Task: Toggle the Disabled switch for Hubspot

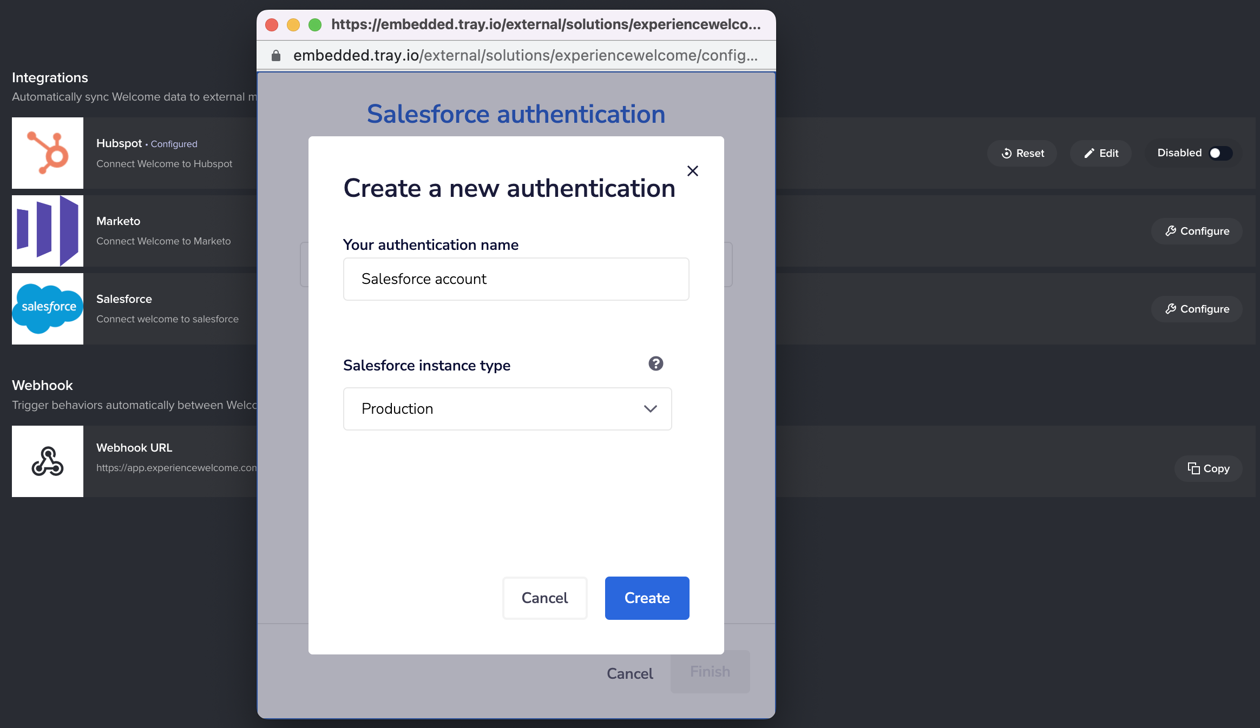Action: coord(1220,153)
